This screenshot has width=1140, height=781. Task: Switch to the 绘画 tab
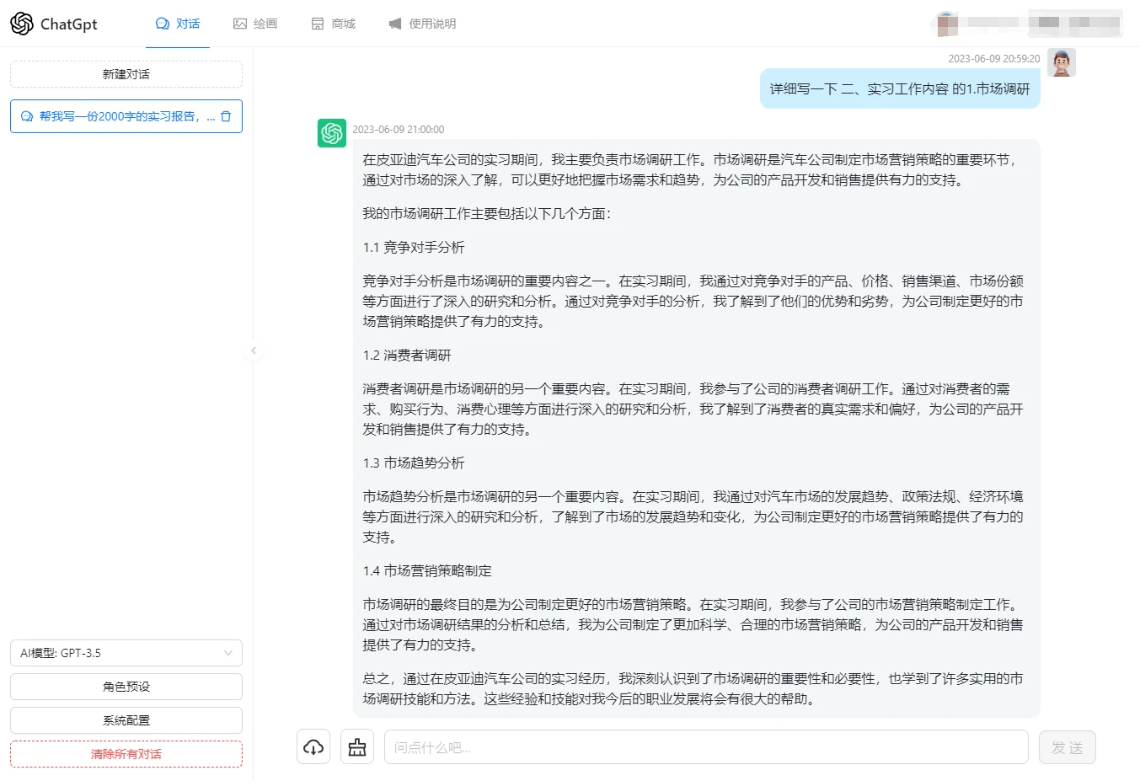[x=255, y=24]
